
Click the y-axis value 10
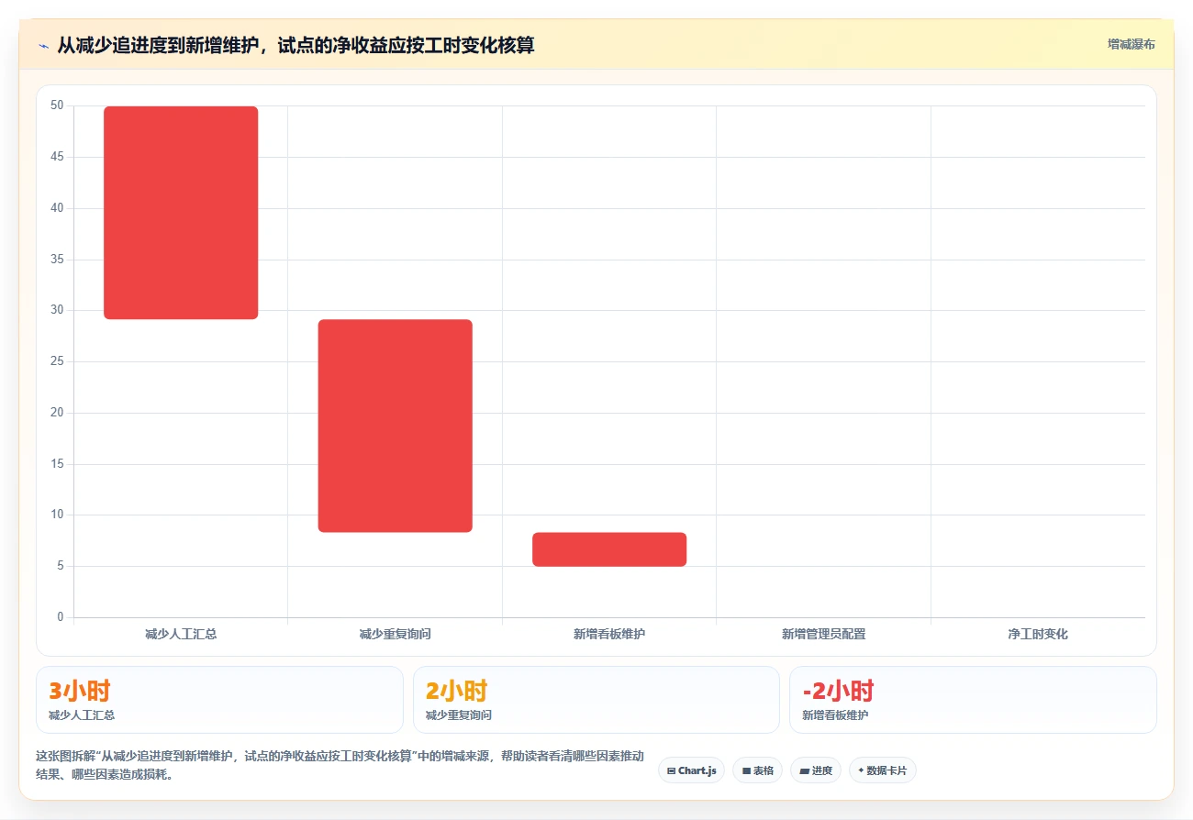57,515
